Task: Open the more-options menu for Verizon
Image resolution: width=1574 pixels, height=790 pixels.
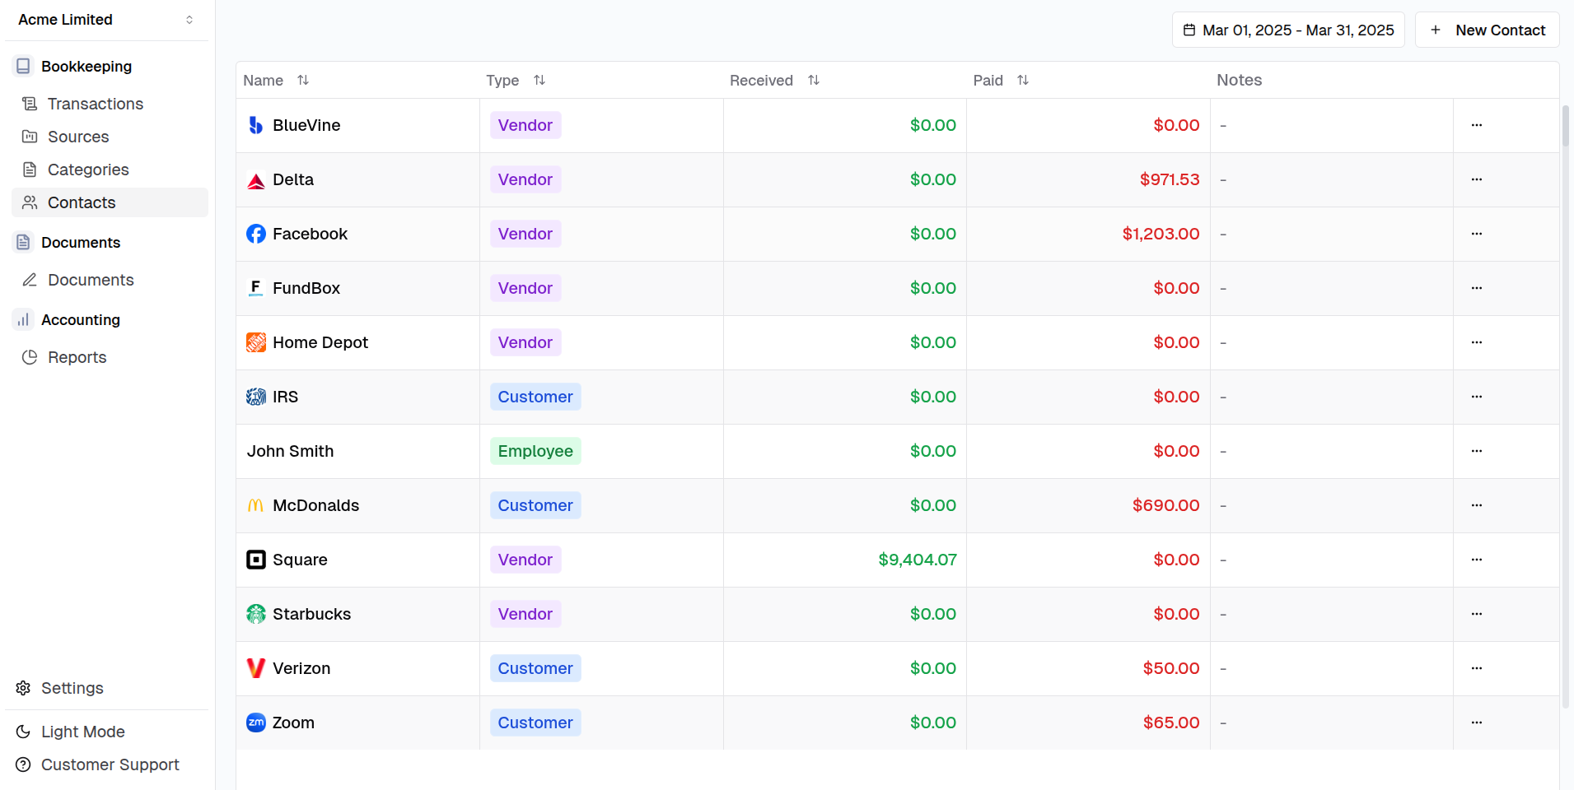Action: [x=1477, y=668]
